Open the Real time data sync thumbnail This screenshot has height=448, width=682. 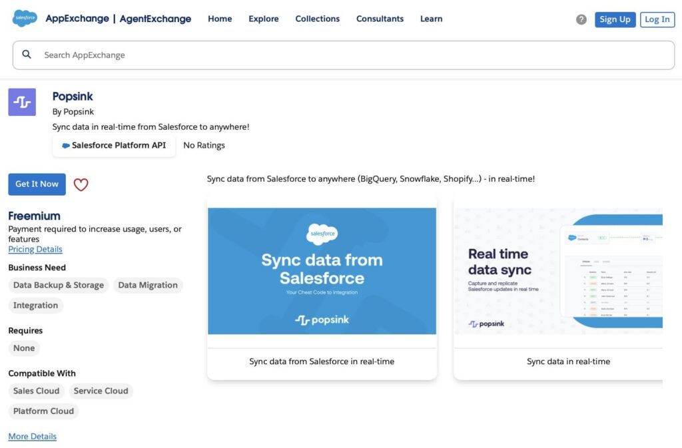pos(559,271)
